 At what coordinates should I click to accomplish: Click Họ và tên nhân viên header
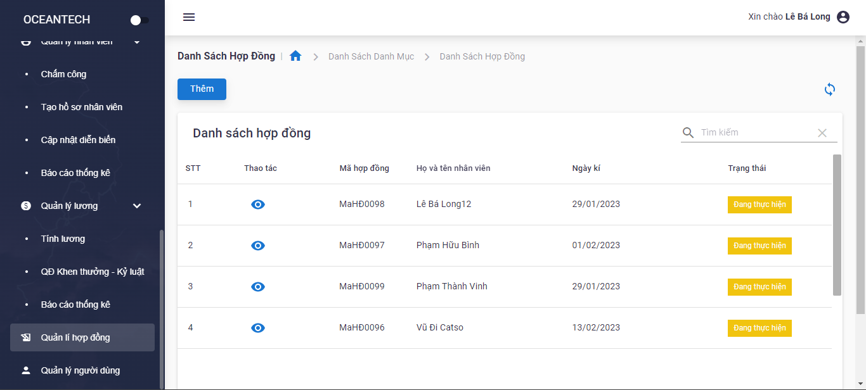[453, 168]
